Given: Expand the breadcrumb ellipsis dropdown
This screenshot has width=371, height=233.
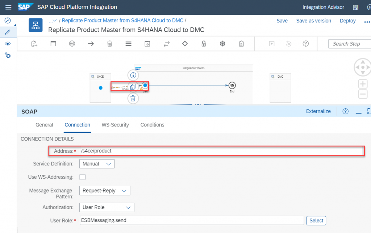Looking at the screenshot, I should (53, 21).
